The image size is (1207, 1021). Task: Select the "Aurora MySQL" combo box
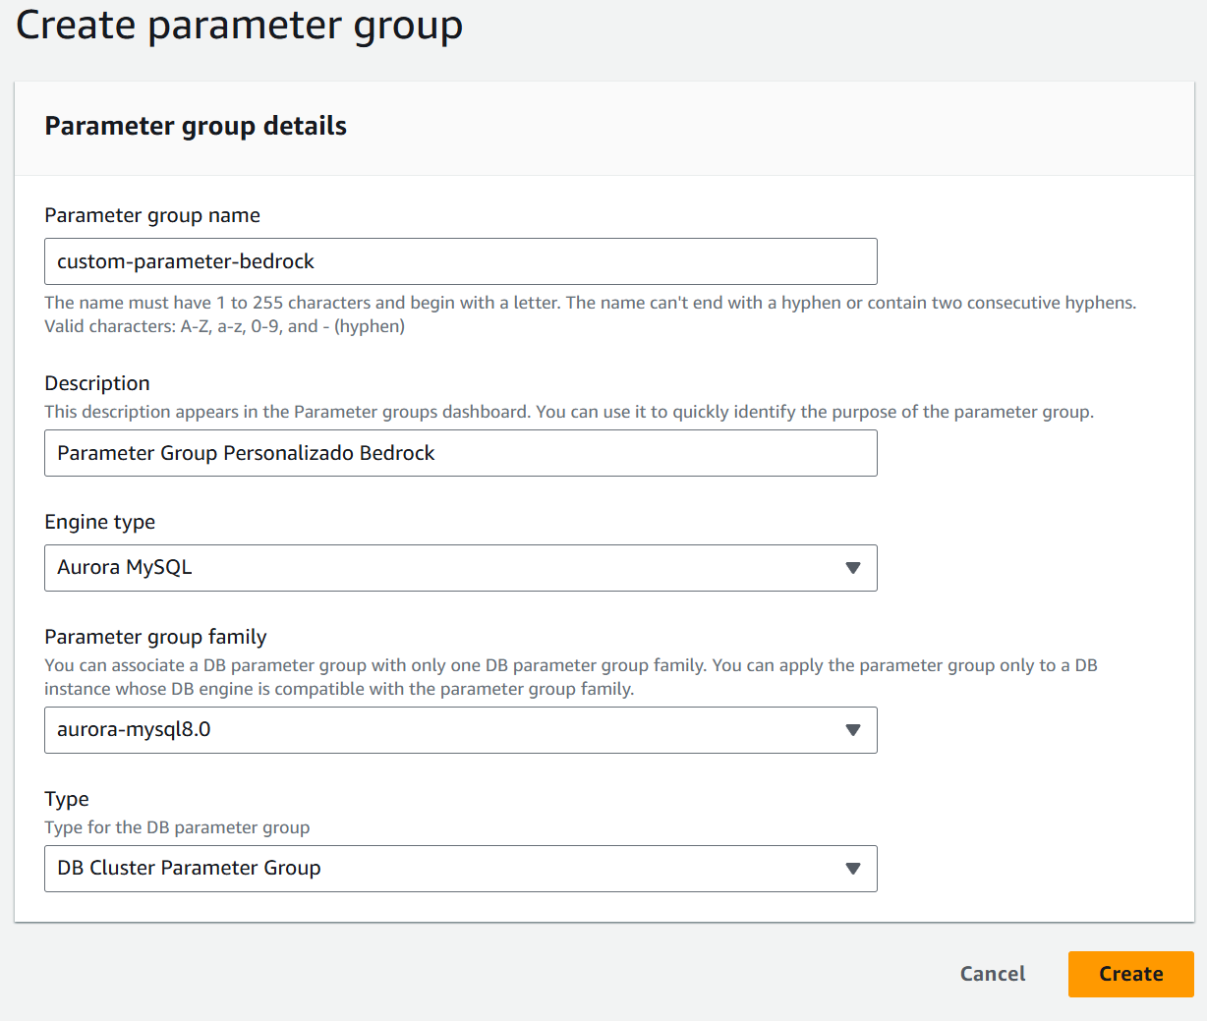click(x=460, y=568)
